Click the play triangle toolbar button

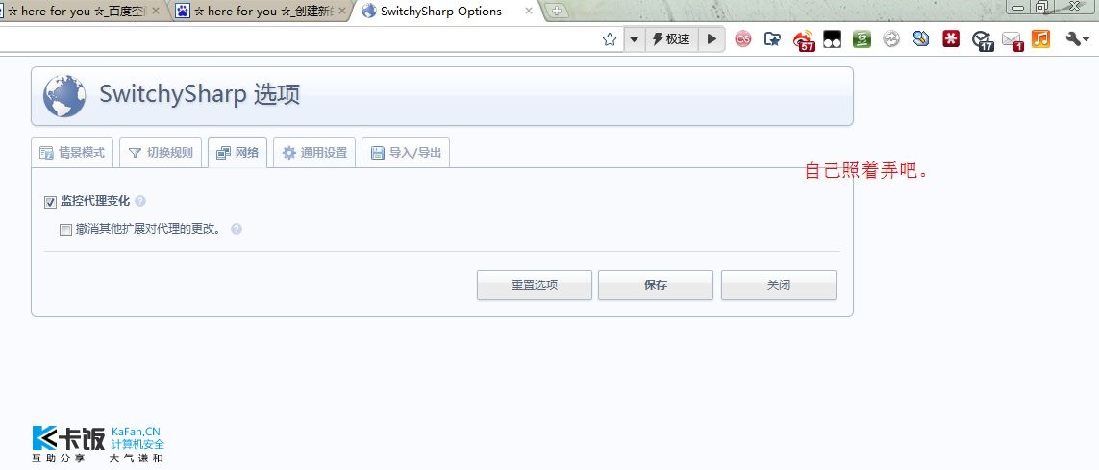(x=712, y=39)
